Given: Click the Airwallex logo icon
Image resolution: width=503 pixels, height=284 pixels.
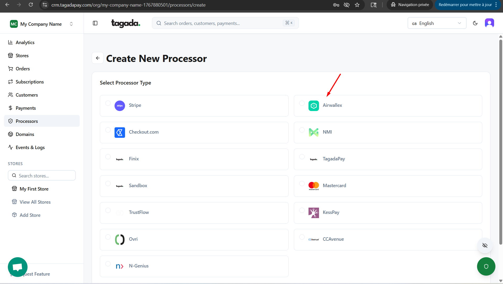Looking at the screenshot, I should click(313, 106).
